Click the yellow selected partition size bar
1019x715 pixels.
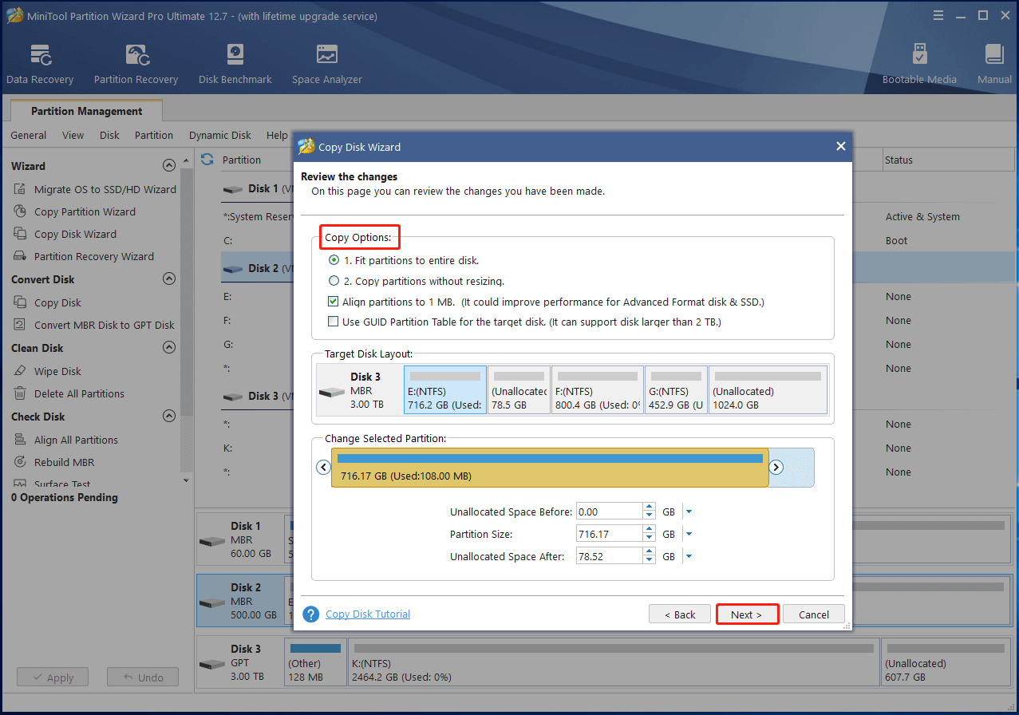pyautogui.click(x=550, y=468)
